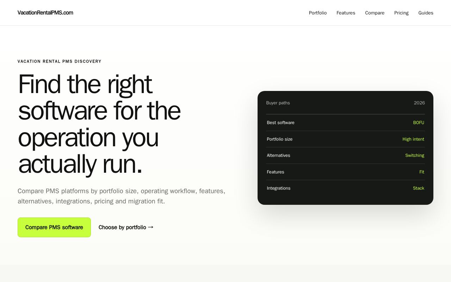
Task: Open the Integrations buyer path row
Action: point(345,188)
